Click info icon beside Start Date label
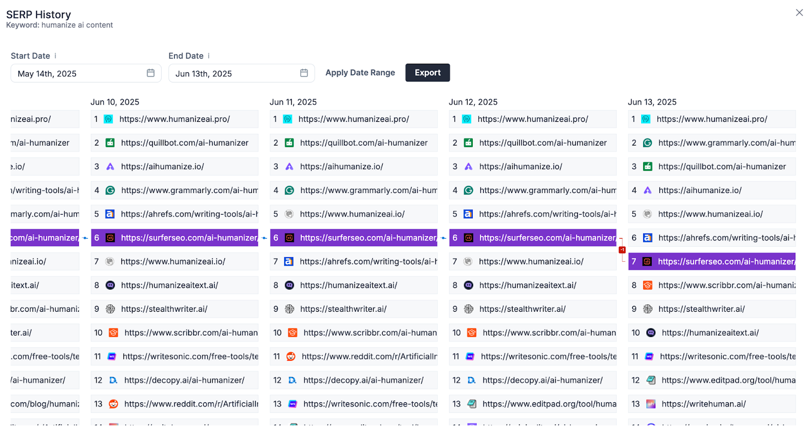This screenshot has height=433, width=809. coord(56,56)
